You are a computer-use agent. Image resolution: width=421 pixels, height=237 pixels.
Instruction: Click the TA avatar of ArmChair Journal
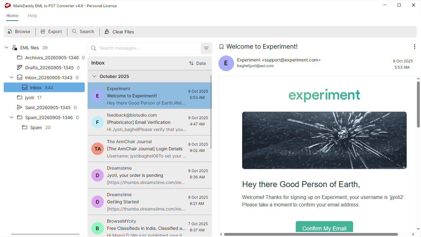pos(98,149)
